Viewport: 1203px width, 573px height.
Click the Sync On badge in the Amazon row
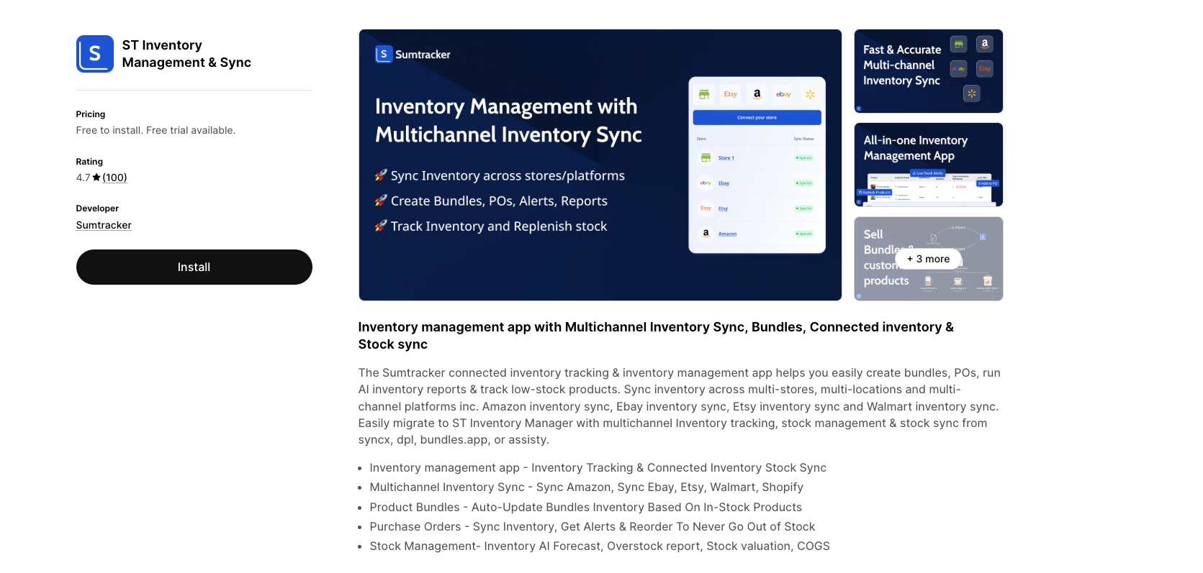click(803, 234)
